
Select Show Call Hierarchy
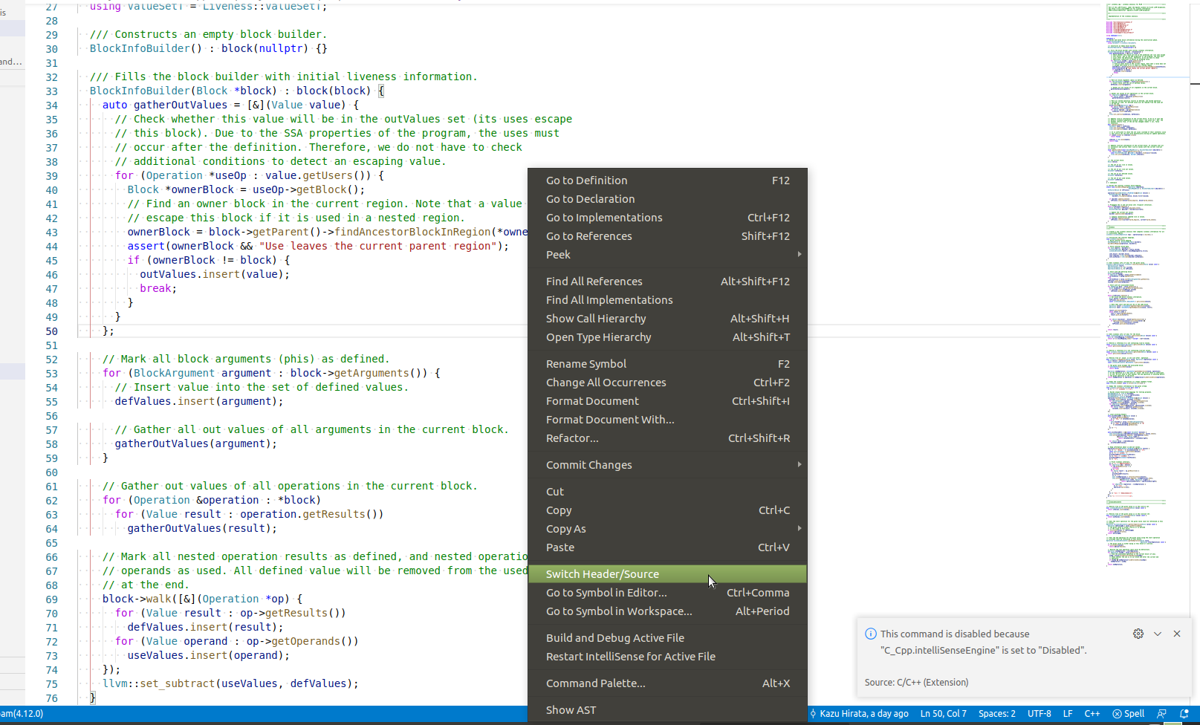(x=667, y=319)
